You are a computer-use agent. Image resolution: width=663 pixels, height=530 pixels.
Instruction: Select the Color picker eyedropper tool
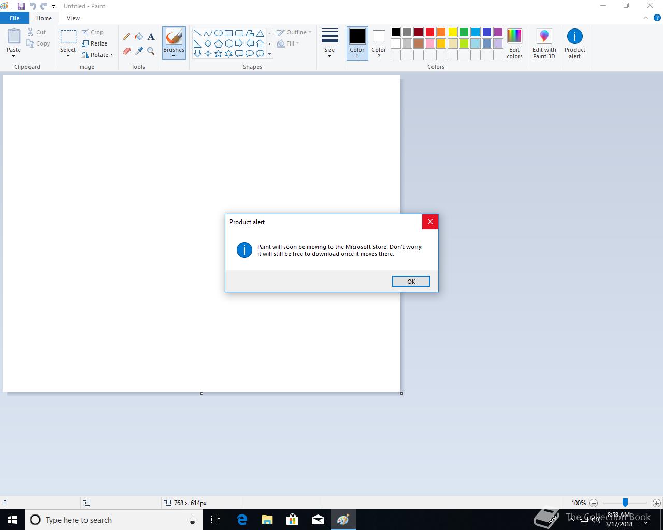[x=139, y=51]
